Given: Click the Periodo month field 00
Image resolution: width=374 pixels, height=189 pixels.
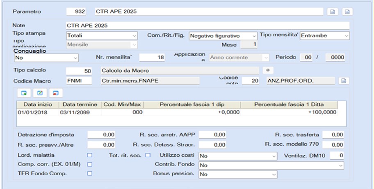Looking at the screenshot, I should [x=306, y=58].
